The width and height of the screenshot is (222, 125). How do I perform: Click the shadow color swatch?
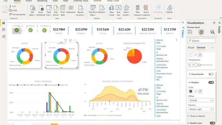(x=191, y=91)
